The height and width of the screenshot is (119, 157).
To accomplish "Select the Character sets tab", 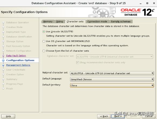I will coord(75,21).
